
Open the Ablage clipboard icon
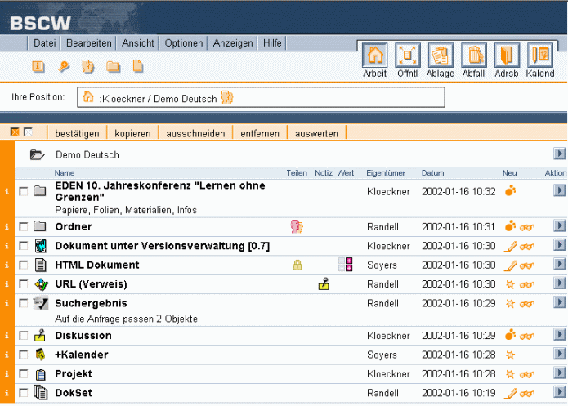click(x=441, y=56)
